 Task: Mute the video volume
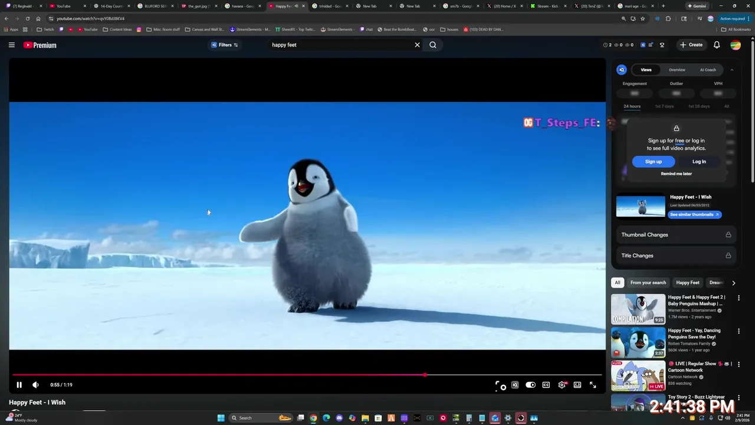[35, 385]
